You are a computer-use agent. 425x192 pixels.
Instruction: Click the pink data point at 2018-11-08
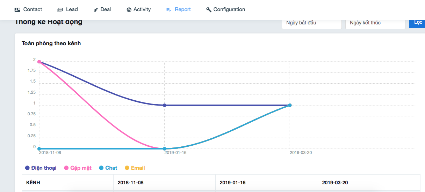coord(39,62)
